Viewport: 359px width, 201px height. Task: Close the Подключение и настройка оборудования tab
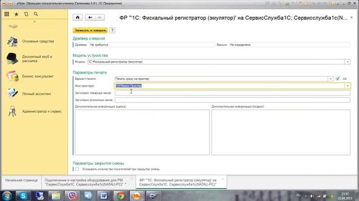click(132, 179)
